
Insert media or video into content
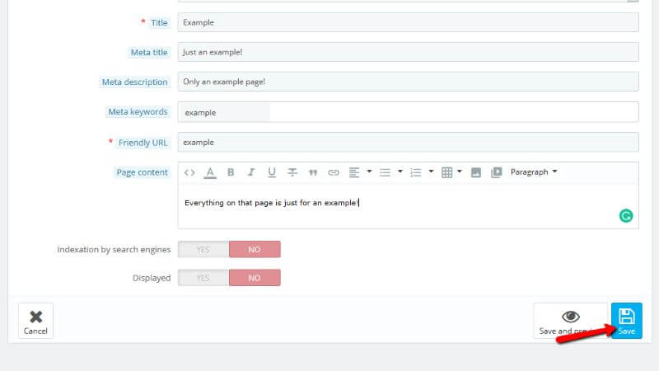point(497,172)
